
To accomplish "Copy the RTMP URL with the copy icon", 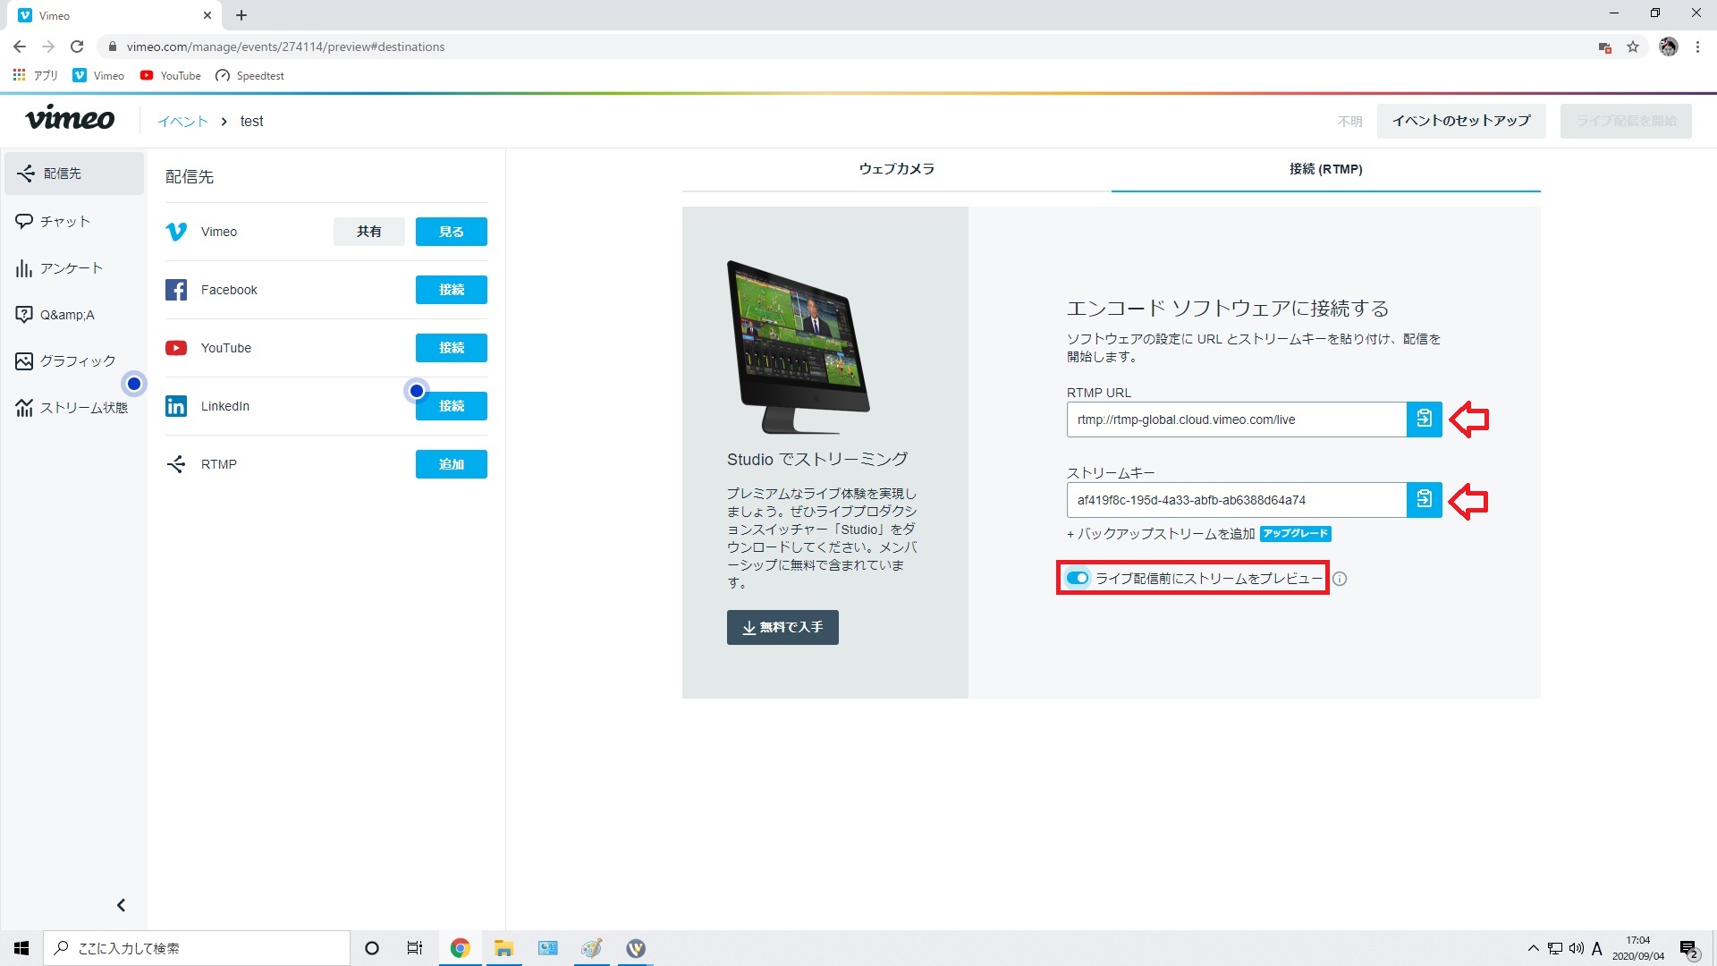I will [1424, 419].
